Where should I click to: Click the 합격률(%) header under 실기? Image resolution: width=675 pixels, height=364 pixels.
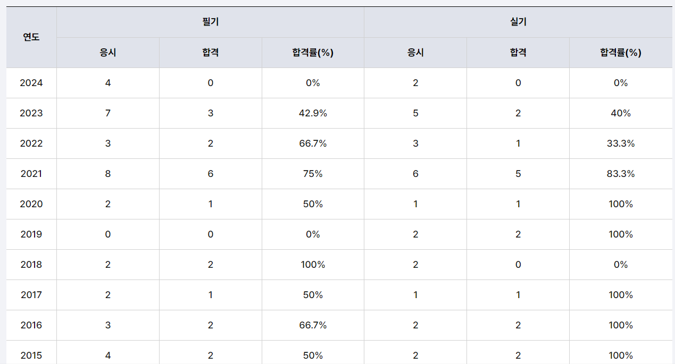point(620,53)
